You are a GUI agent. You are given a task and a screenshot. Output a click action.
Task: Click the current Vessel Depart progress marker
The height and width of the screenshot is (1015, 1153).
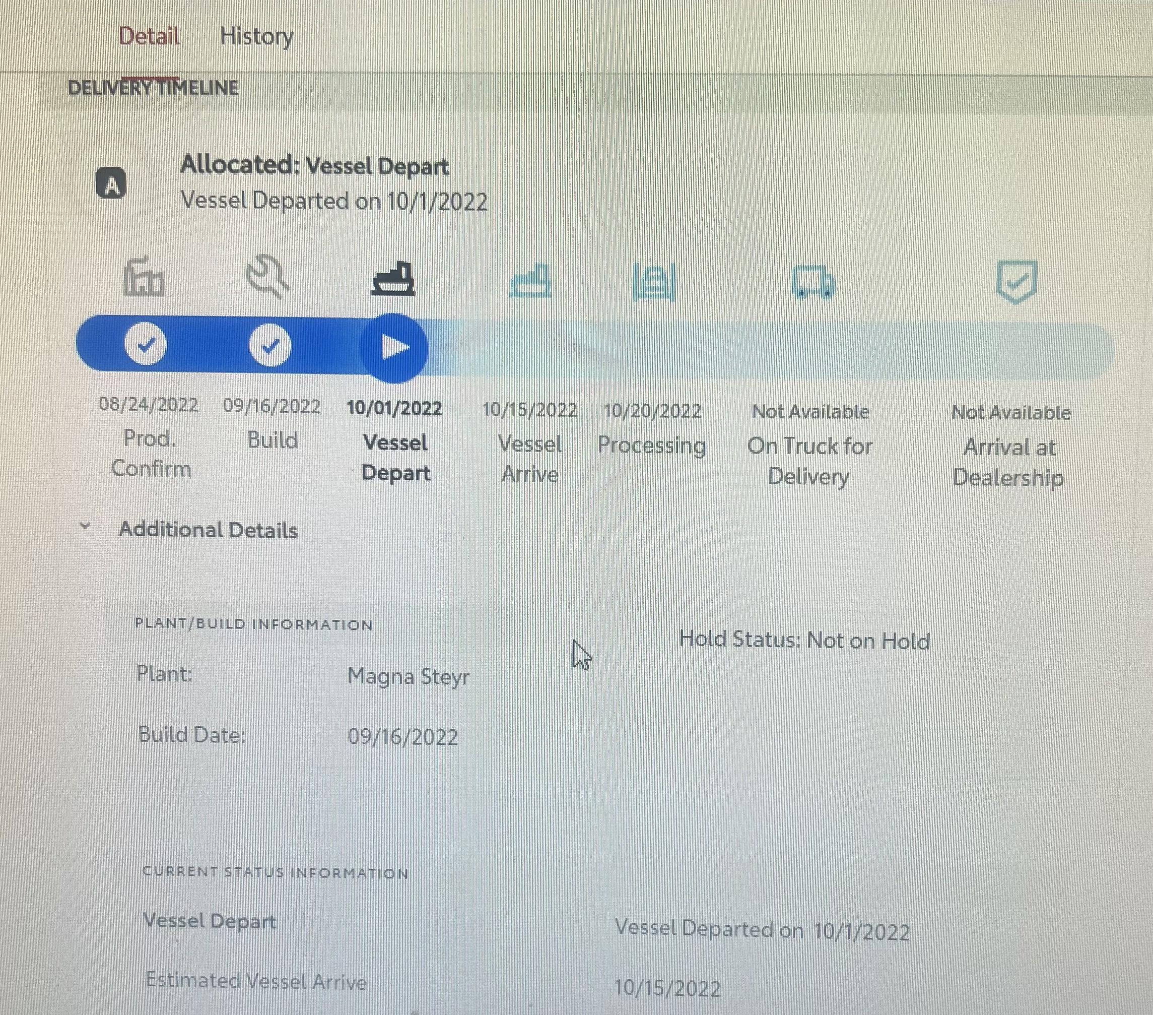pyautogui.click(x=393, y=347)
